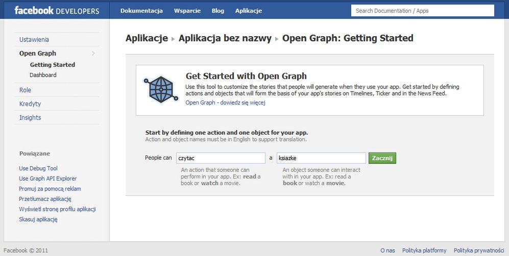Click the Facebook © 2011 footer text
The image size is (509, 256).
point(26,250)
